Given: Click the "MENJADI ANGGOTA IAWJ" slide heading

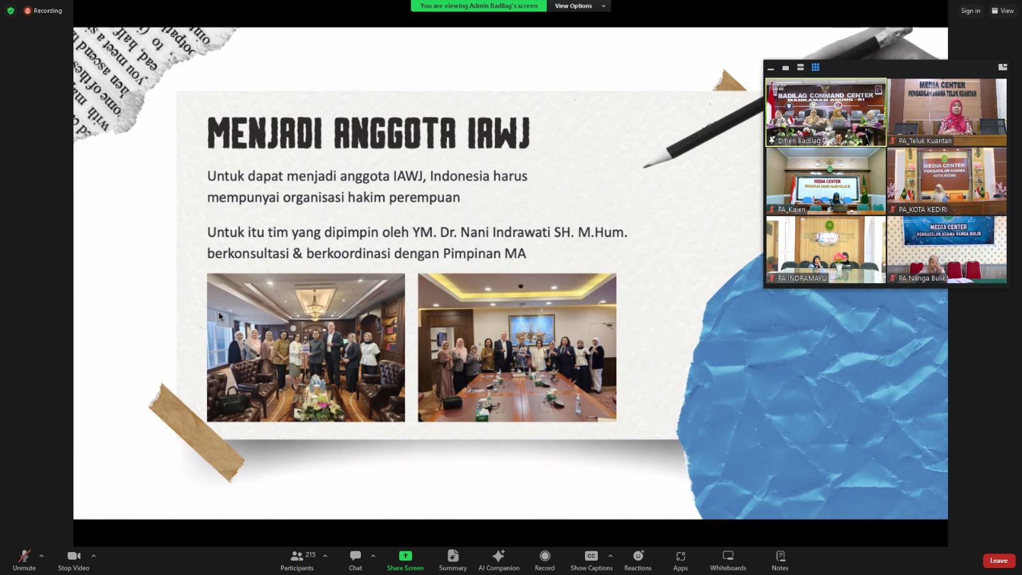Looking at the screenshot, I should [x=369, y=133].
